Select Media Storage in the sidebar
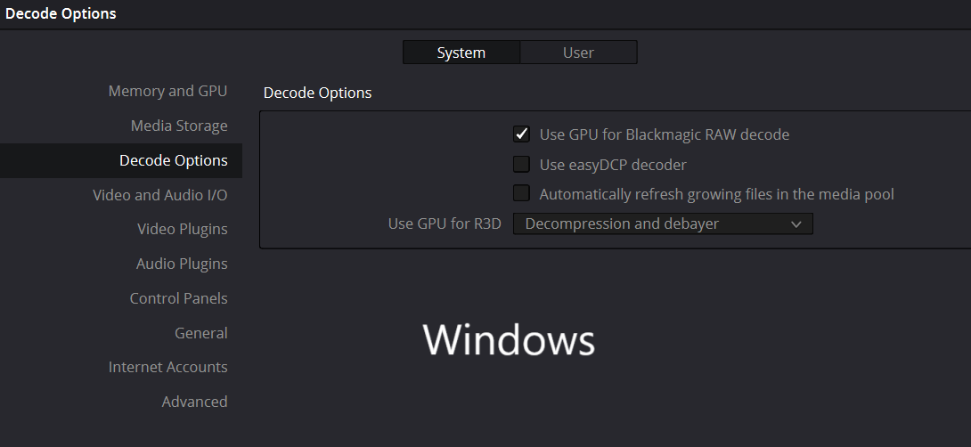This screenshot has width=971, height=447. coord(179,126)
